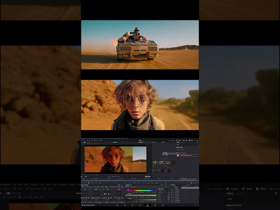The height and width of the screenshot is (210, 280).
Task: Toggle the Saturation qualifier enable dot
Action: click(126, 194)
